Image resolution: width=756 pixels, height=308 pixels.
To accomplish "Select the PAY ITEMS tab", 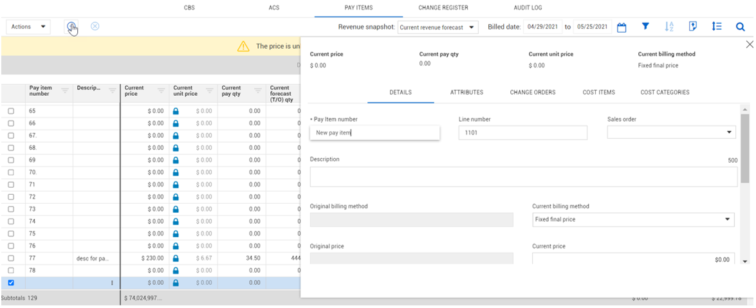I will click(359, 8).
